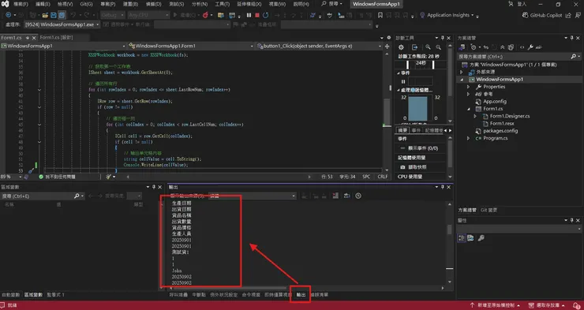Viewport: 584px width, 310px height.
Task: Switch to the Form1.cs [設計] tab
Action: coord(56,38)
